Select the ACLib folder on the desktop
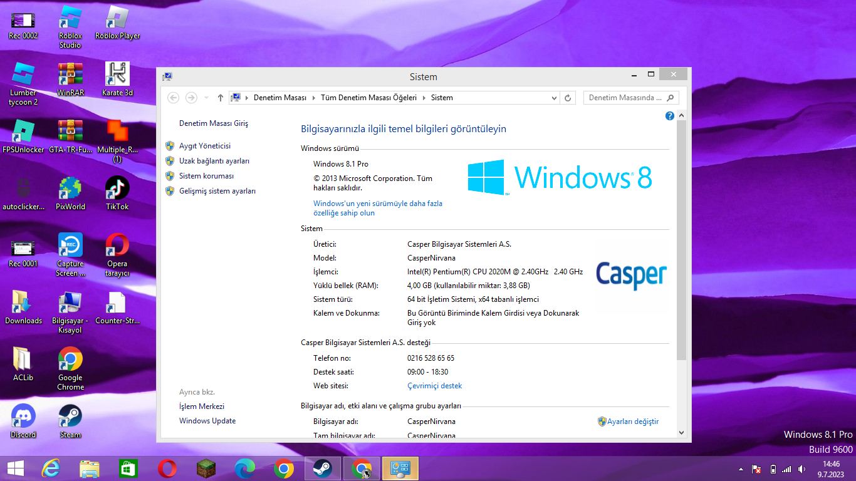 point(23,365)
